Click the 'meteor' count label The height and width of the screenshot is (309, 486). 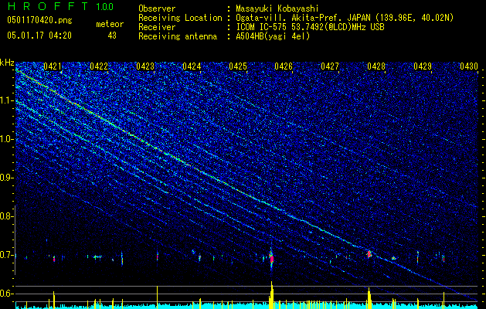coord(110,24)
